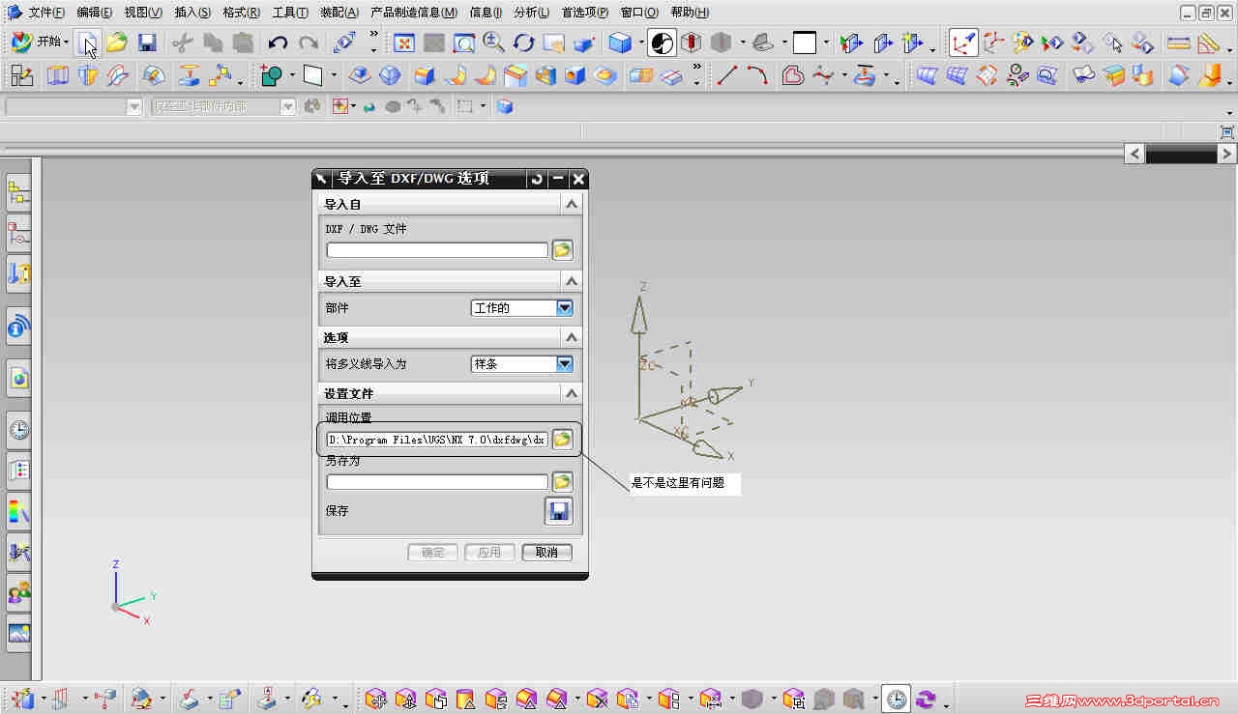Image resolution: width=1238 pixels, height=714 pixels.
Task: Open the 首选项(P) menu
Action: (x=585, y=13)
